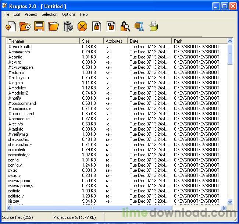Image resolution: width=239 pixels, height=224 pixels.
Task: Click the trash can remove files icon
Action: (68, 26)
